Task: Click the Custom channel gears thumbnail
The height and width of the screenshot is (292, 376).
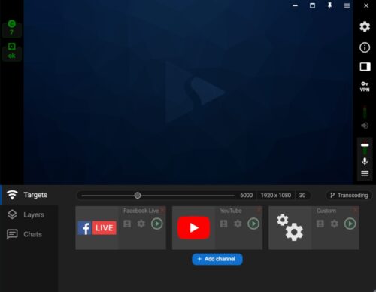Action: [290, 228]
